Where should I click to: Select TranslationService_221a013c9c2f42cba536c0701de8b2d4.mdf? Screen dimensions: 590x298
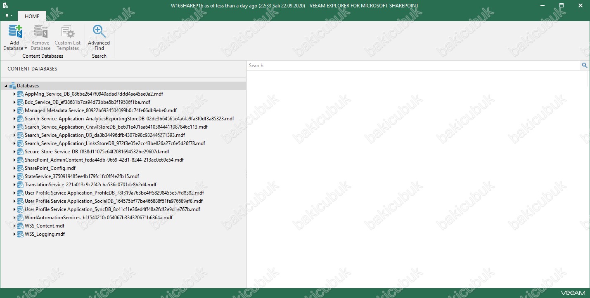[x=90, y=185]
